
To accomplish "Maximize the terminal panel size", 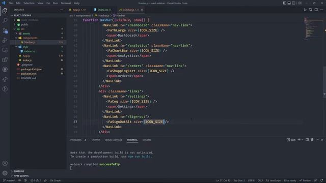I will [317, 140].
